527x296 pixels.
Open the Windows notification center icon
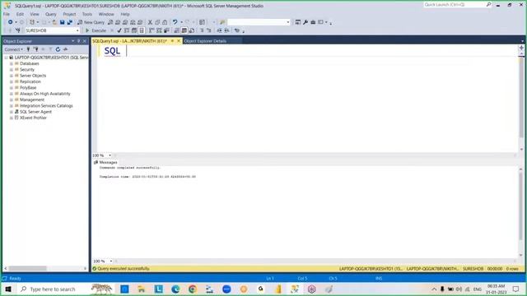click(x=516, y=289)
